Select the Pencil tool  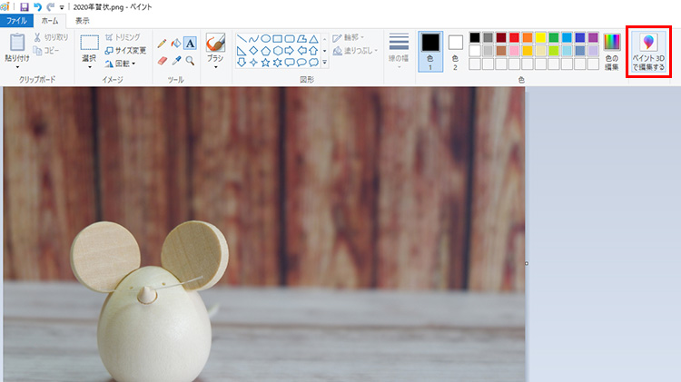162,43
